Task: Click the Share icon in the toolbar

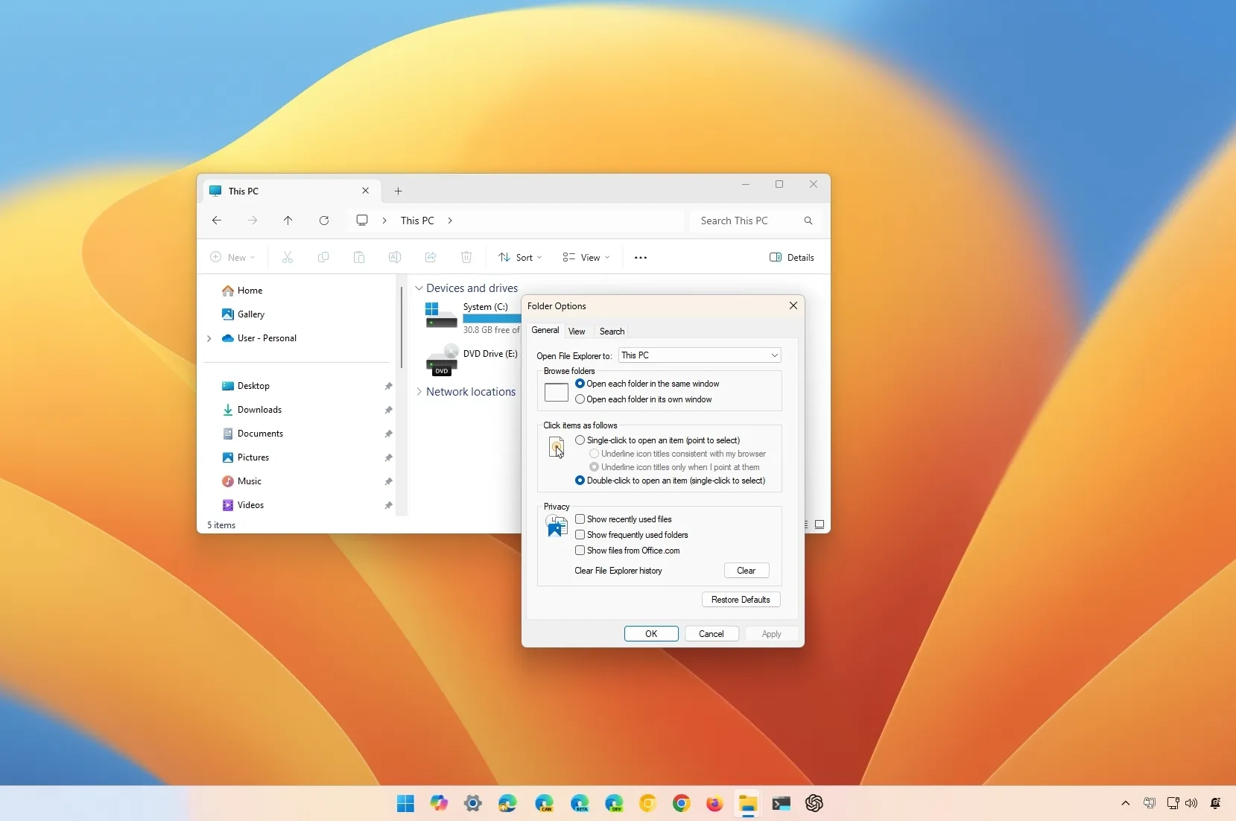Action: (x=431, y=257)
